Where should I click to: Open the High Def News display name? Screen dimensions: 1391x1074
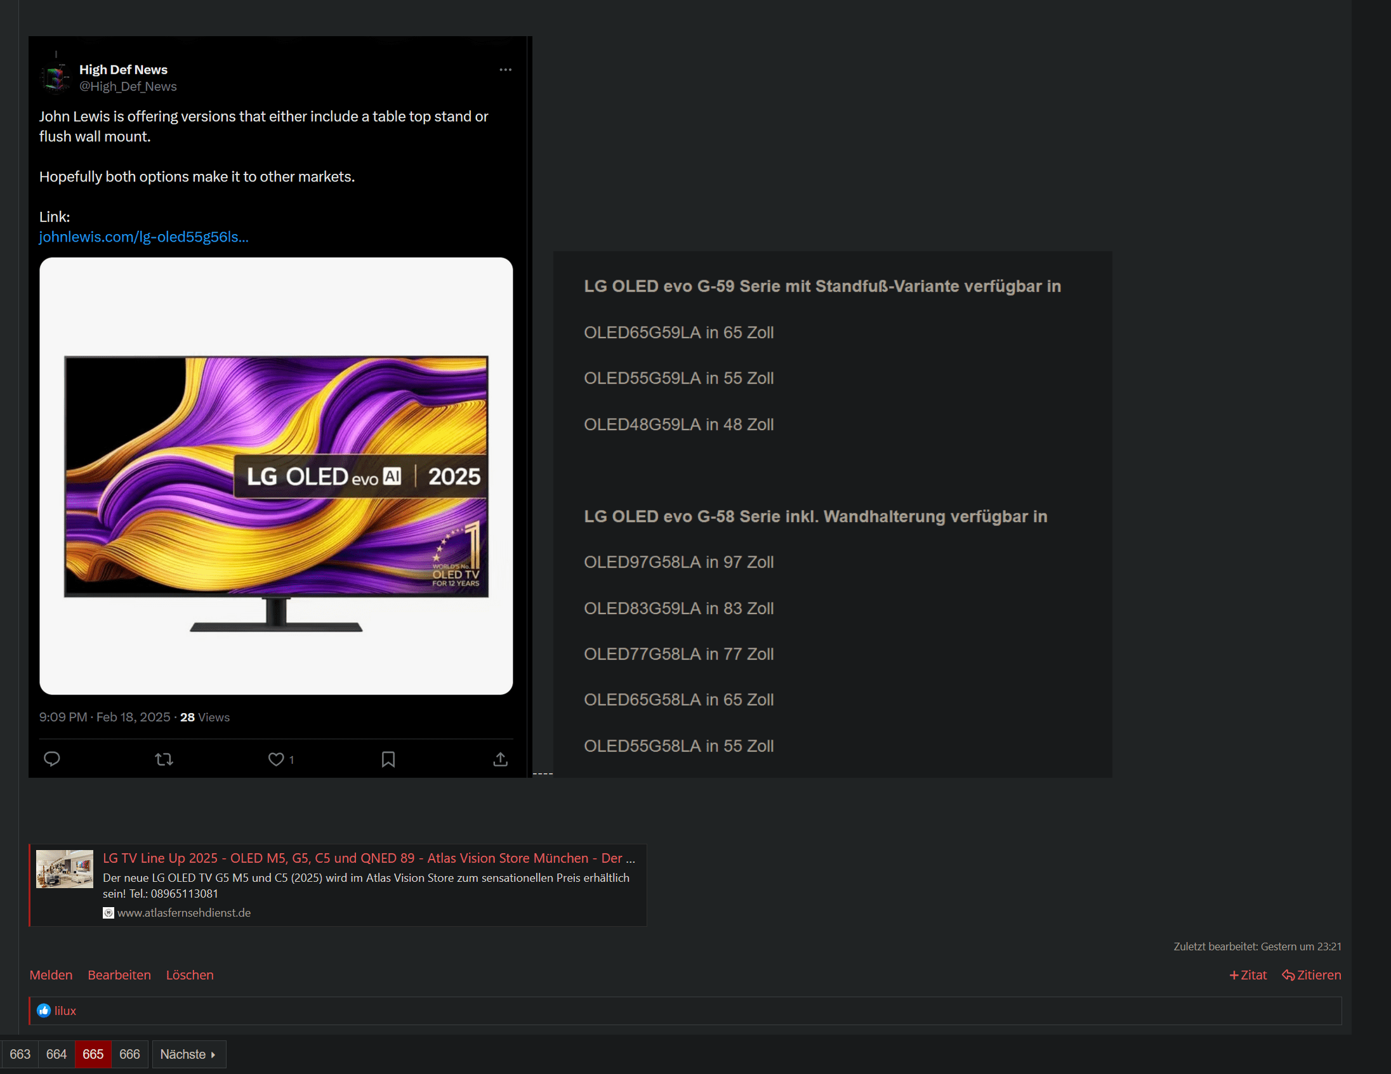[123, 69]
